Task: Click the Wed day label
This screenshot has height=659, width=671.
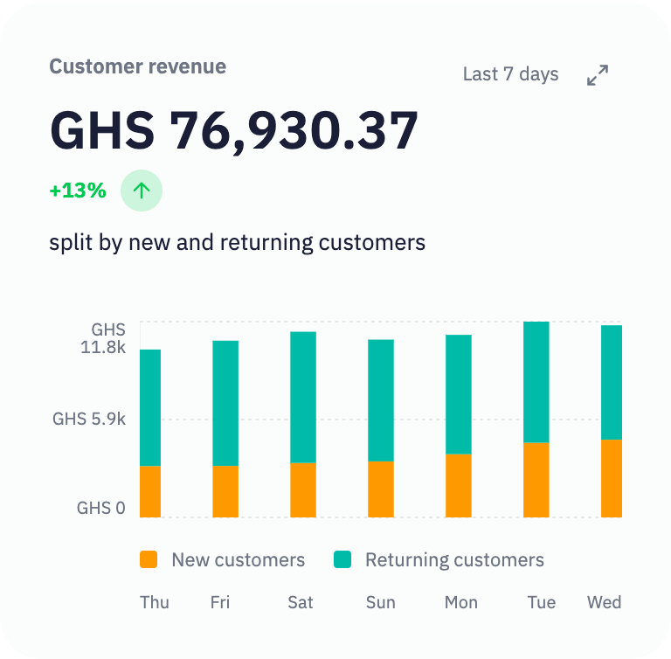Action: click(x=605, y=602)
